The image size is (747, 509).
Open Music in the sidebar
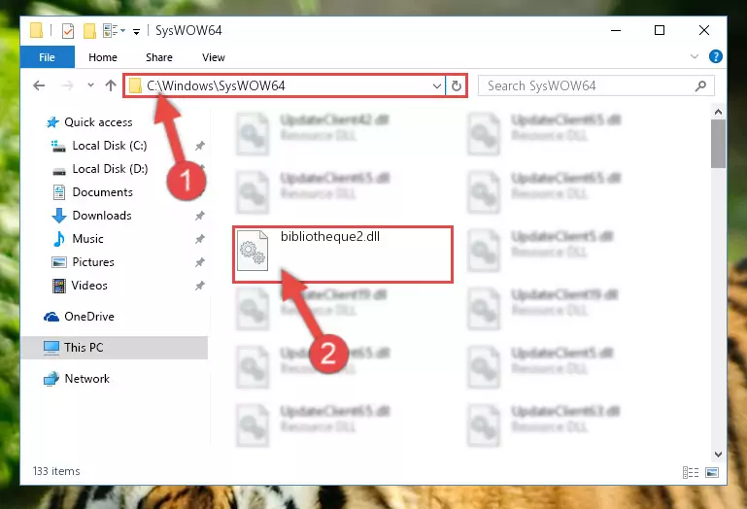click(x=87, y=239)
